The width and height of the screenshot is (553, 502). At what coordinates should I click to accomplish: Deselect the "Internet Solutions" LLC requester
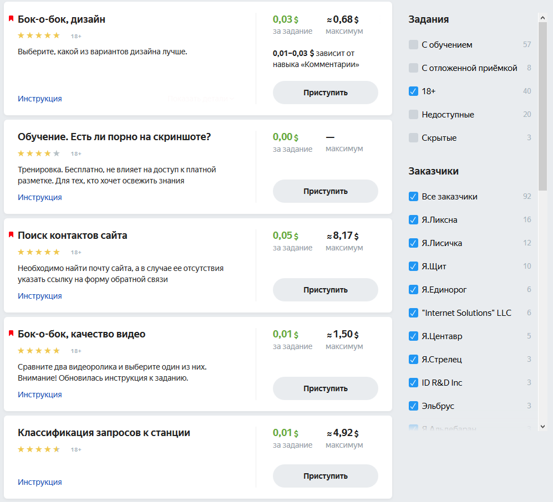[413, 313]
